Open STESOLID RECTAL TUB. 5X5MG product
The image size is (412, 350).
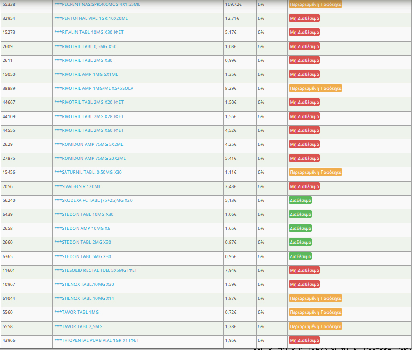(95, 270)
